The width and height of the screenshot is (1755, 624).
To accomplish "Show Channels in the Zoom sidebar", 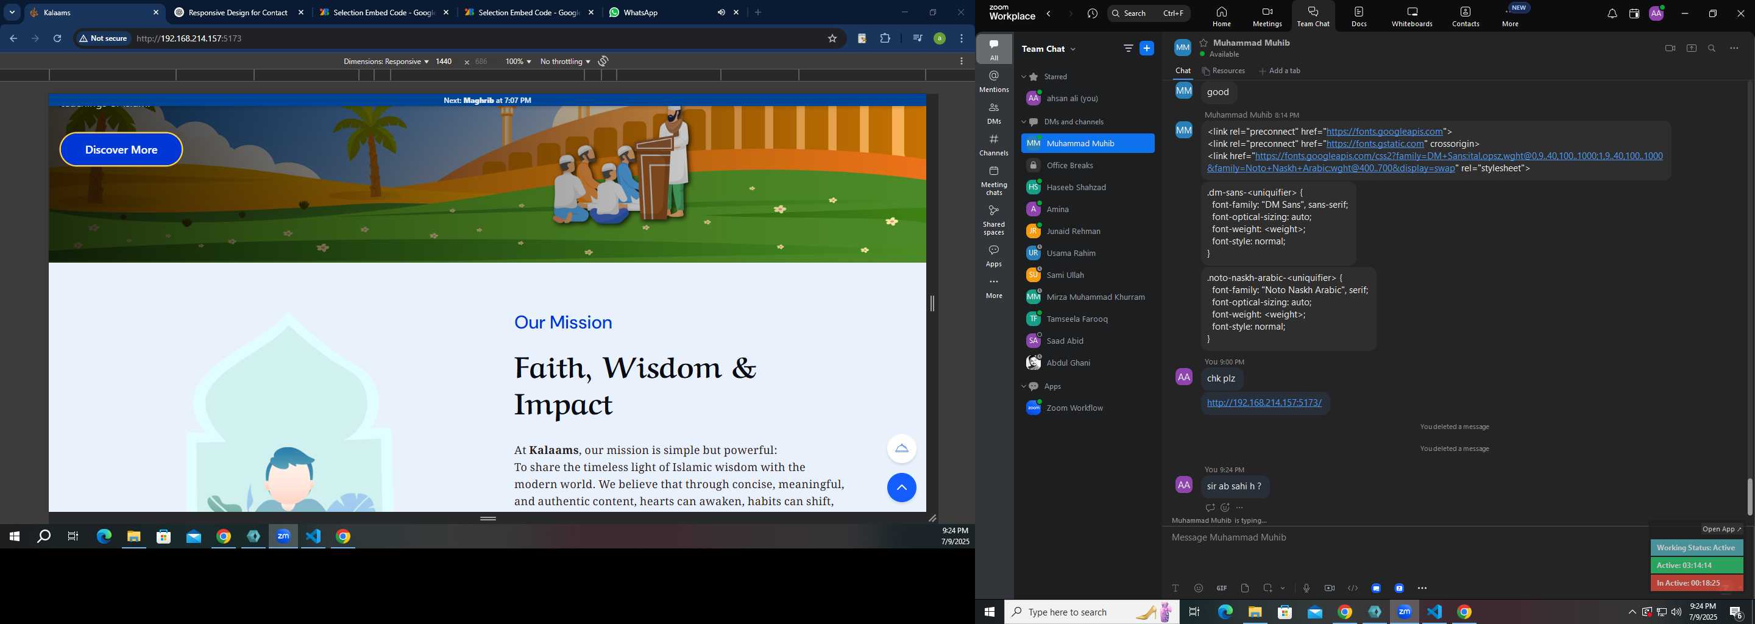I will pos(994,145).
